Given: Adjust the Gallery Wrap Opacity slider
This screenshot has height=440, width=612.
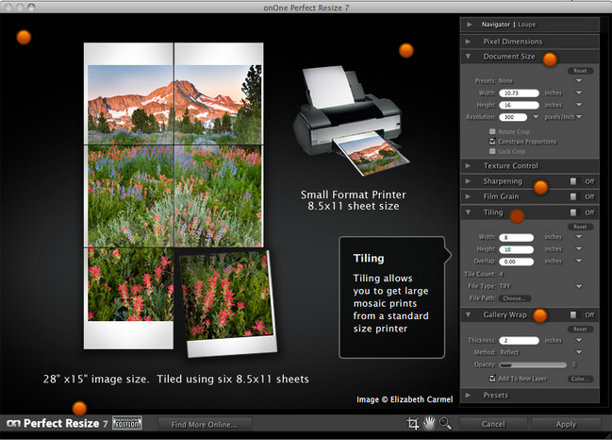Looking at the screenshot, I should pos(533,365).
